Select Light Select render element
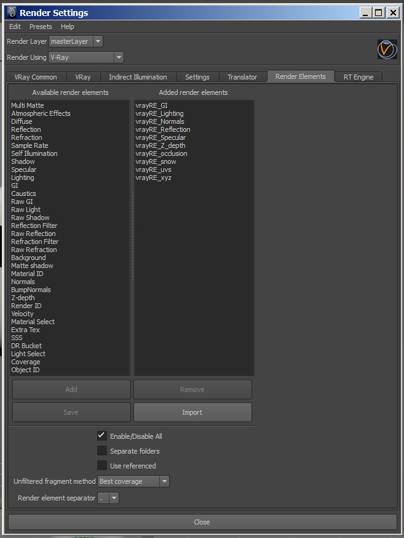 (28, 354)
